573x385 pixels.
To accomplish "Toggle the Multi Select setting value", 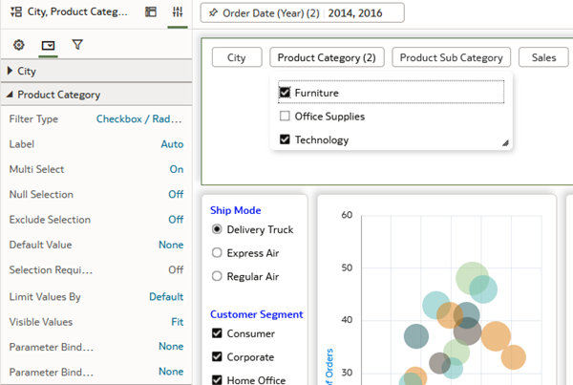I will coord(176,169).
